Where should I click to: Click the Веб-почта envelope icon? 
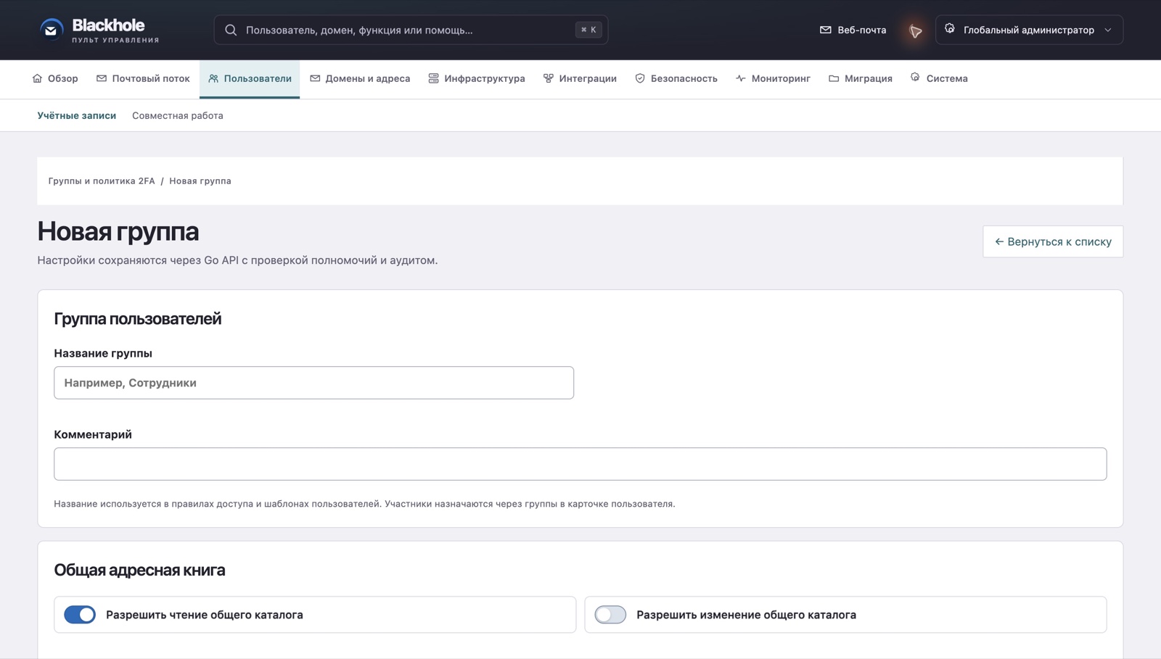click(825, 30)
